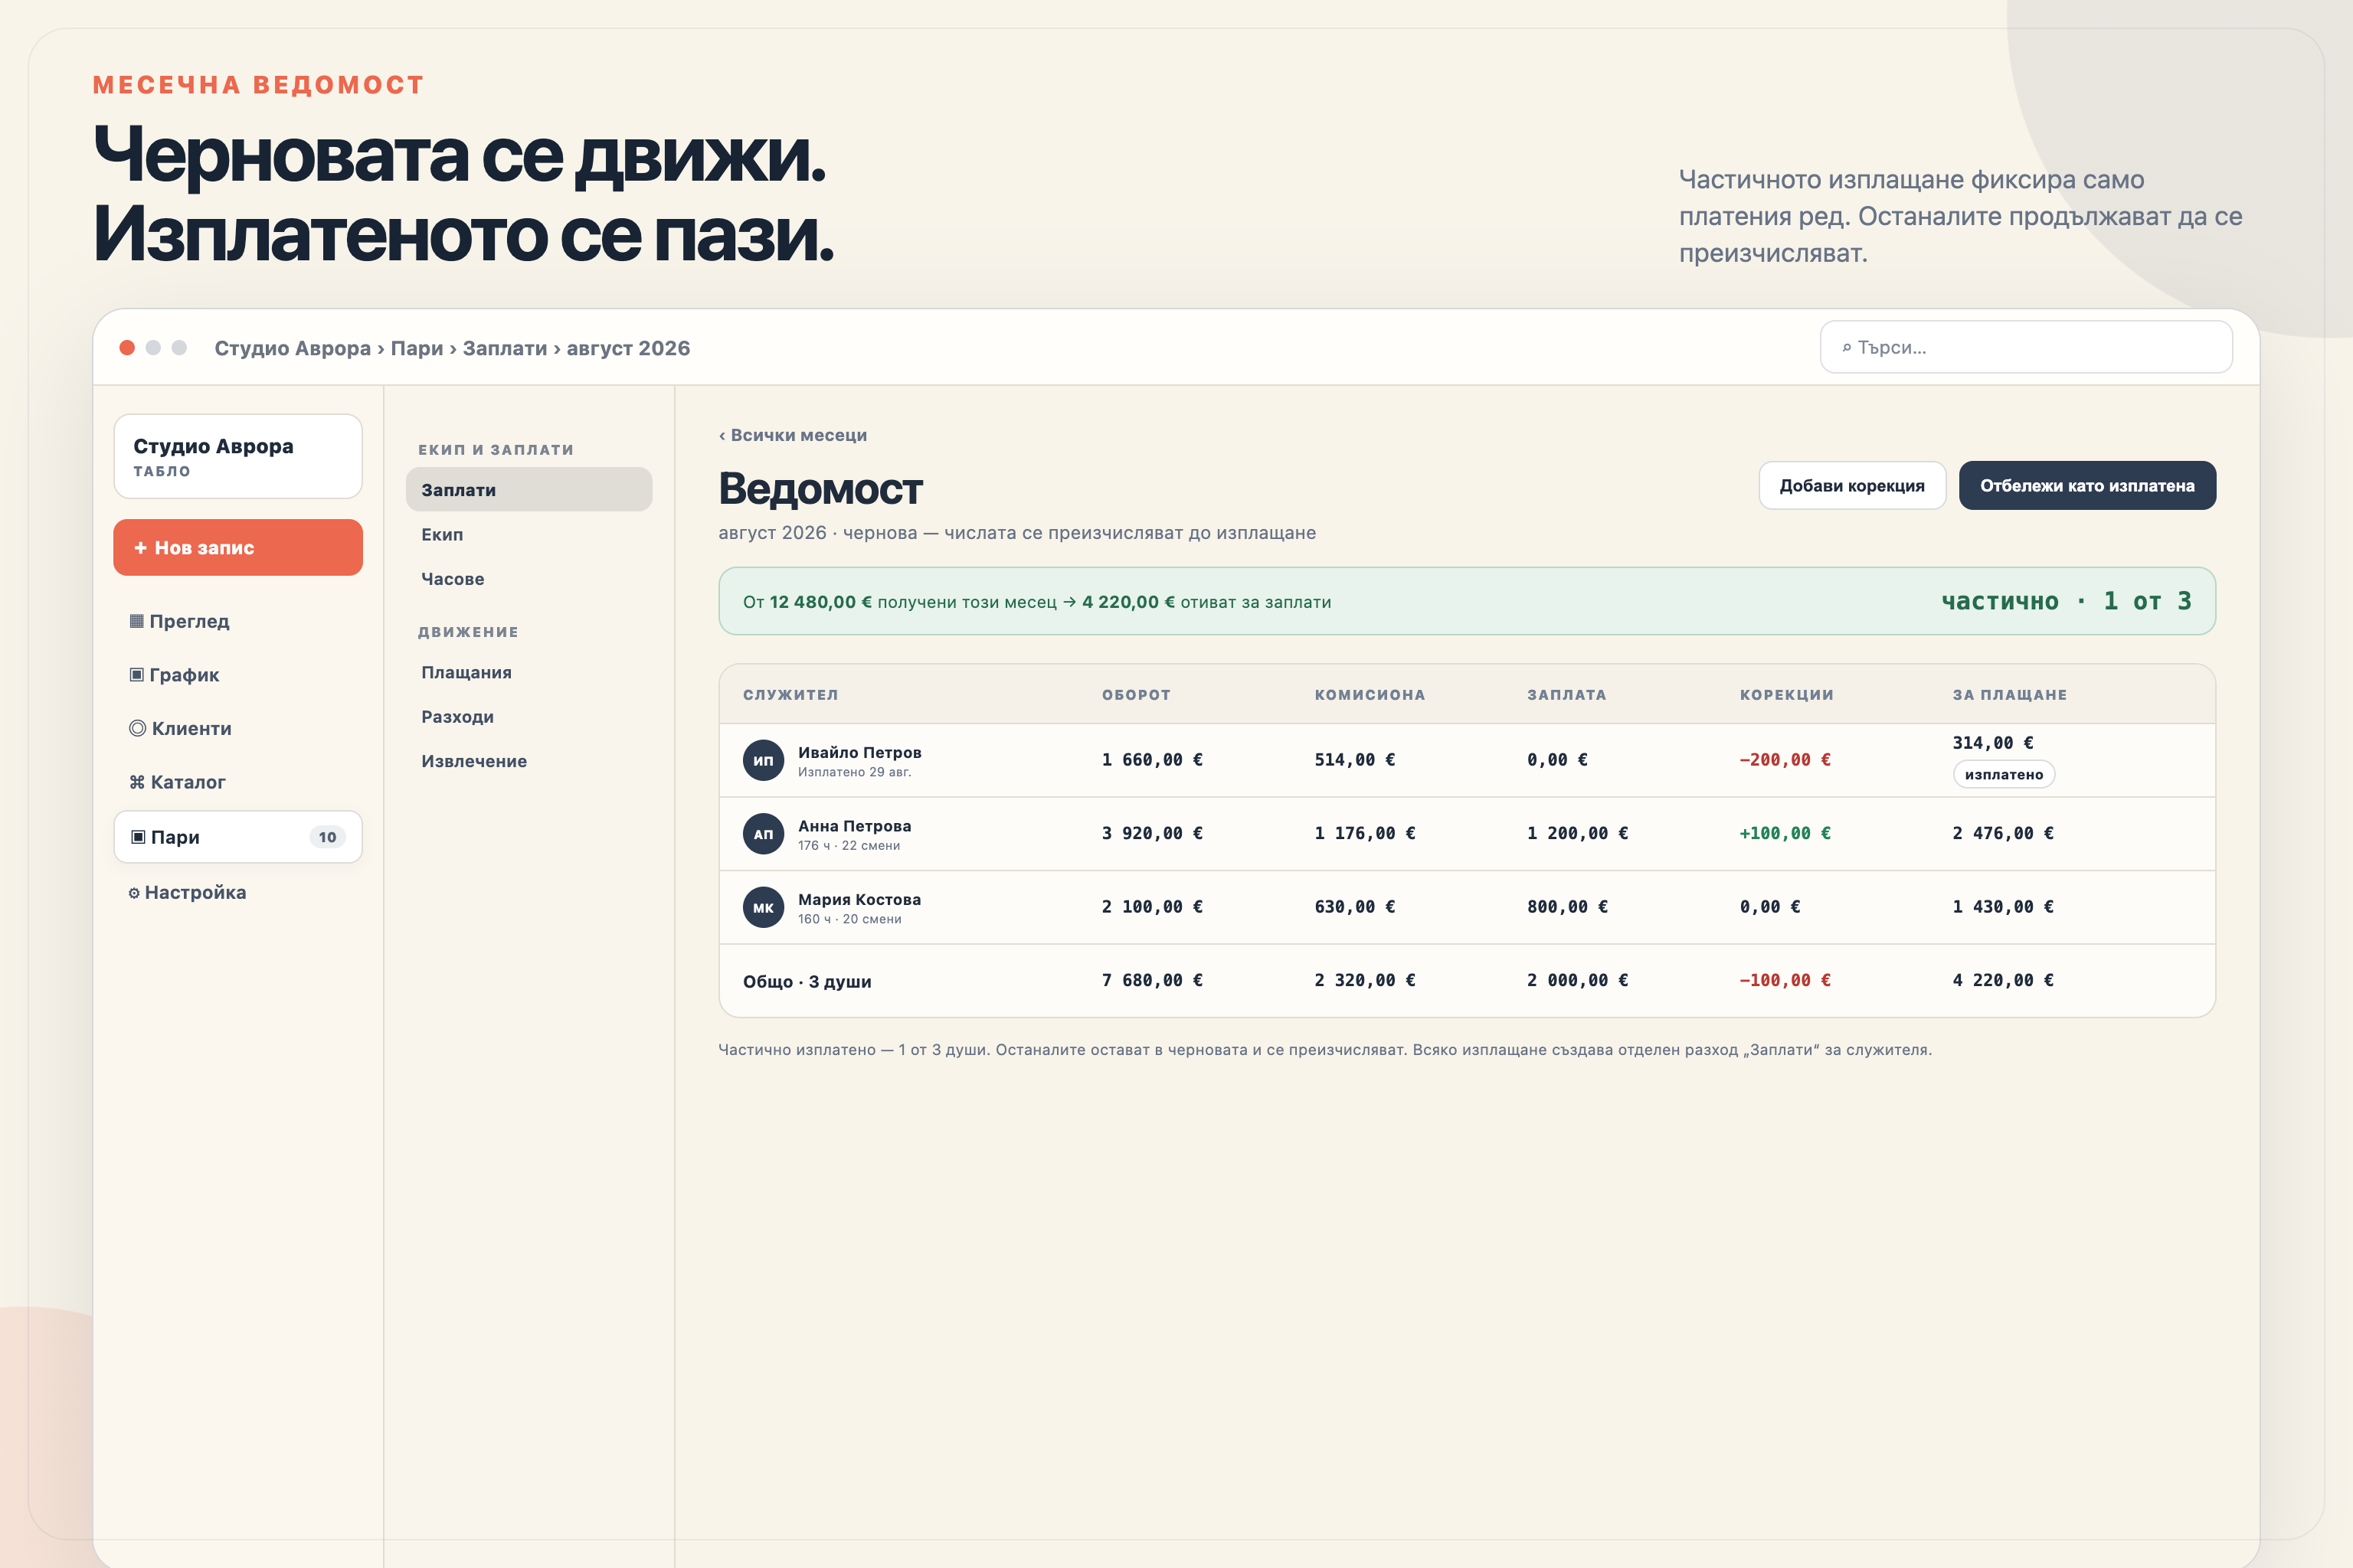
Task: Click the +100,00 € correction value
Action: (1785, 833)
